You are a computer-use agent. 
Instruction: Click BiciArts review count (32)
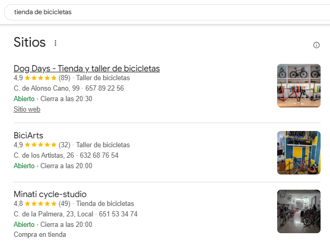64,145
